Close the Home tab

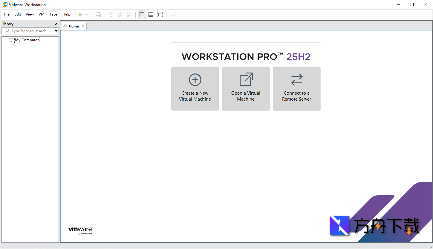[83, 26]
